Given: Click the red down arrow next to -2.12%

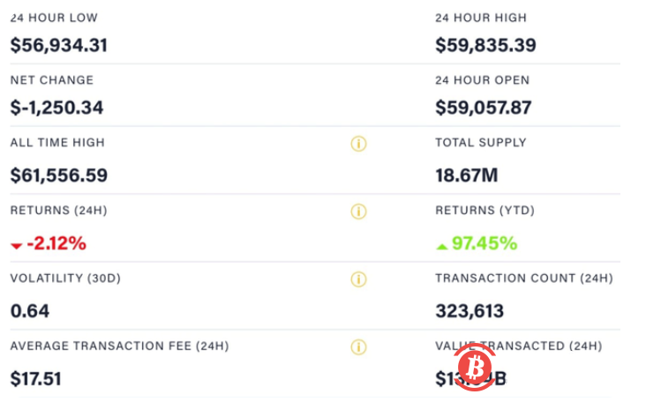Looking at the screenshot, I should [x=16, y=246].
